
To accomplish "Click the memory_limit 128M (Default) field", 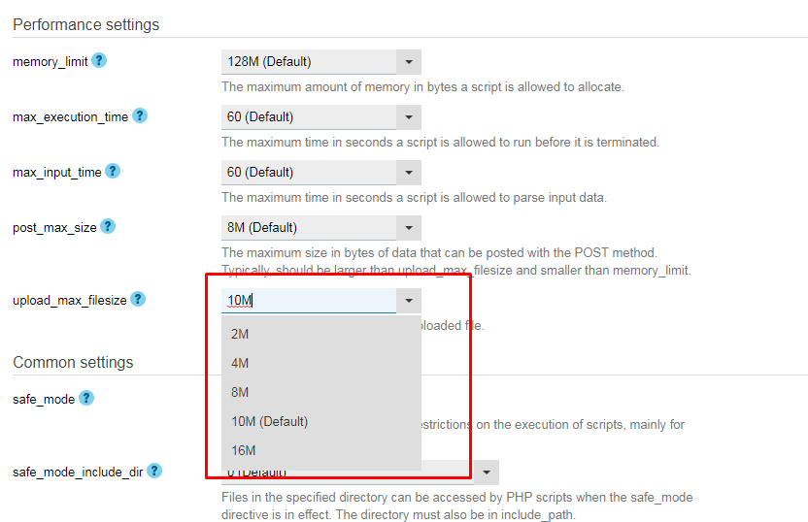I will [x=309, y=62].
